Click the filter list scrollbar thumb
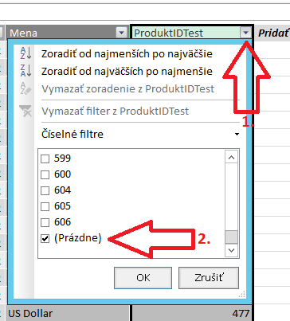 [x=231, y=237]
